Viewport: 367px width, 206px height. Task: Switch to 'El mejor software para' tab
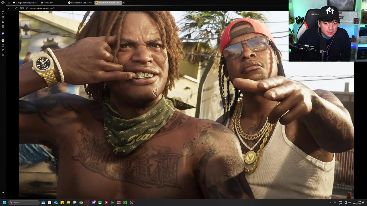point(25,3)
